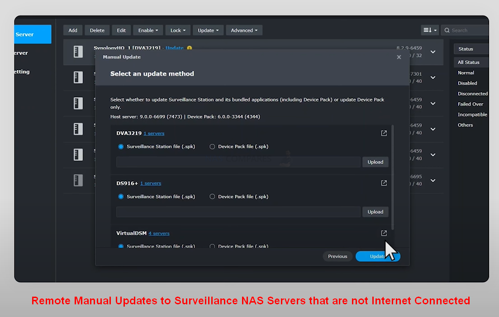
Task: Open the Update dropdown in the toolbar
Action: [x=208, y=30]
